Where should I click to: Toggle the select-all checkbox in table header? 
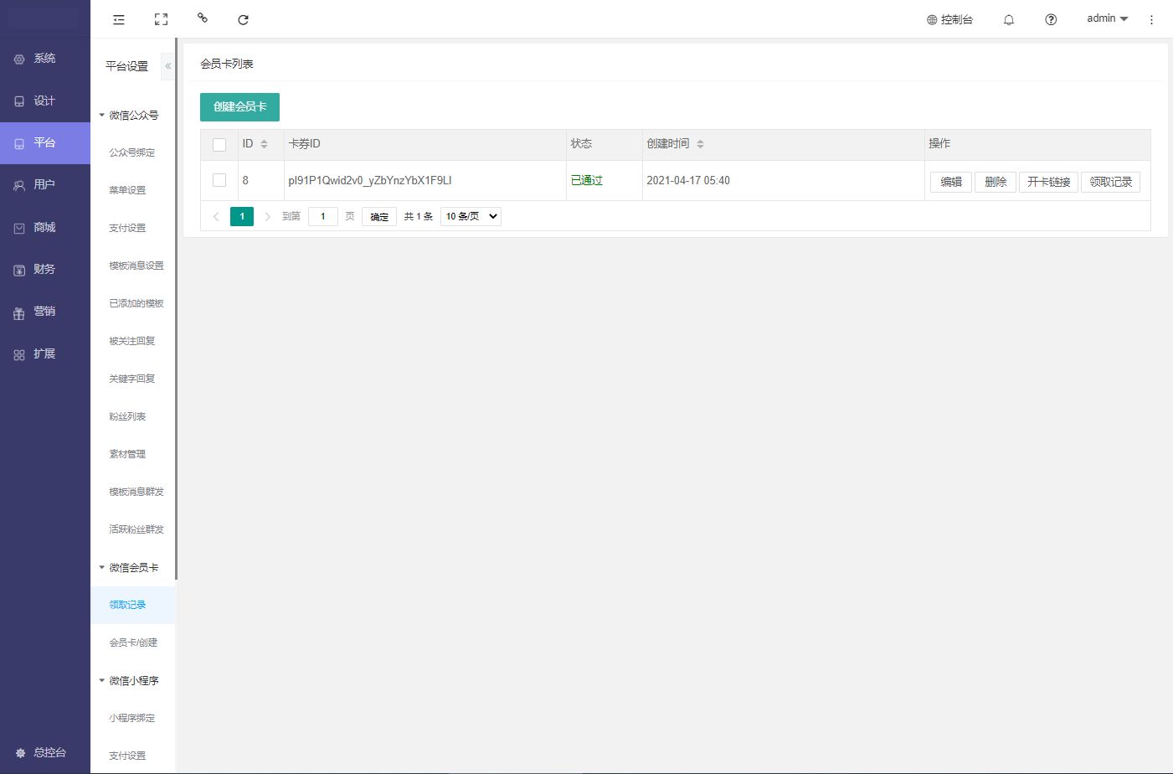(x=219, y=145)
